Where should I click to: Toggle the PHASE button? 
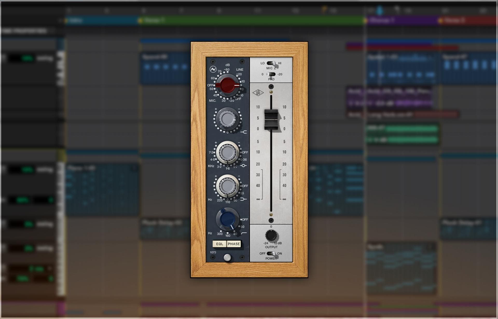point(234,244)
